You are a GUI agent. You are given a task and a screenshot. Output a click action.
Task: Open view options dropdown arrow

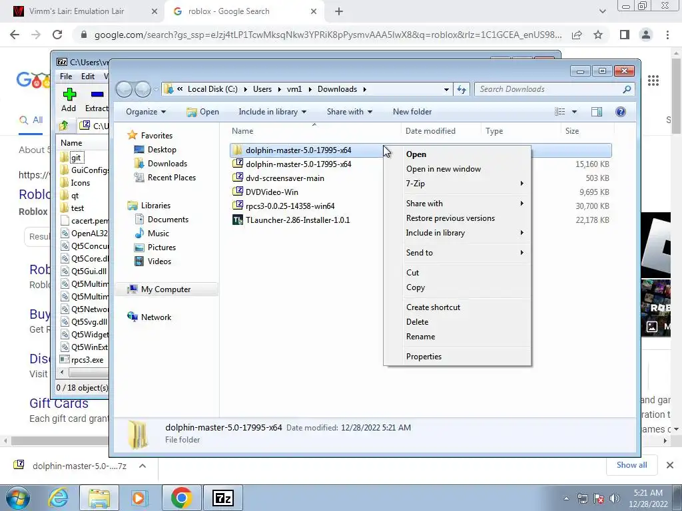click(574, 112)
